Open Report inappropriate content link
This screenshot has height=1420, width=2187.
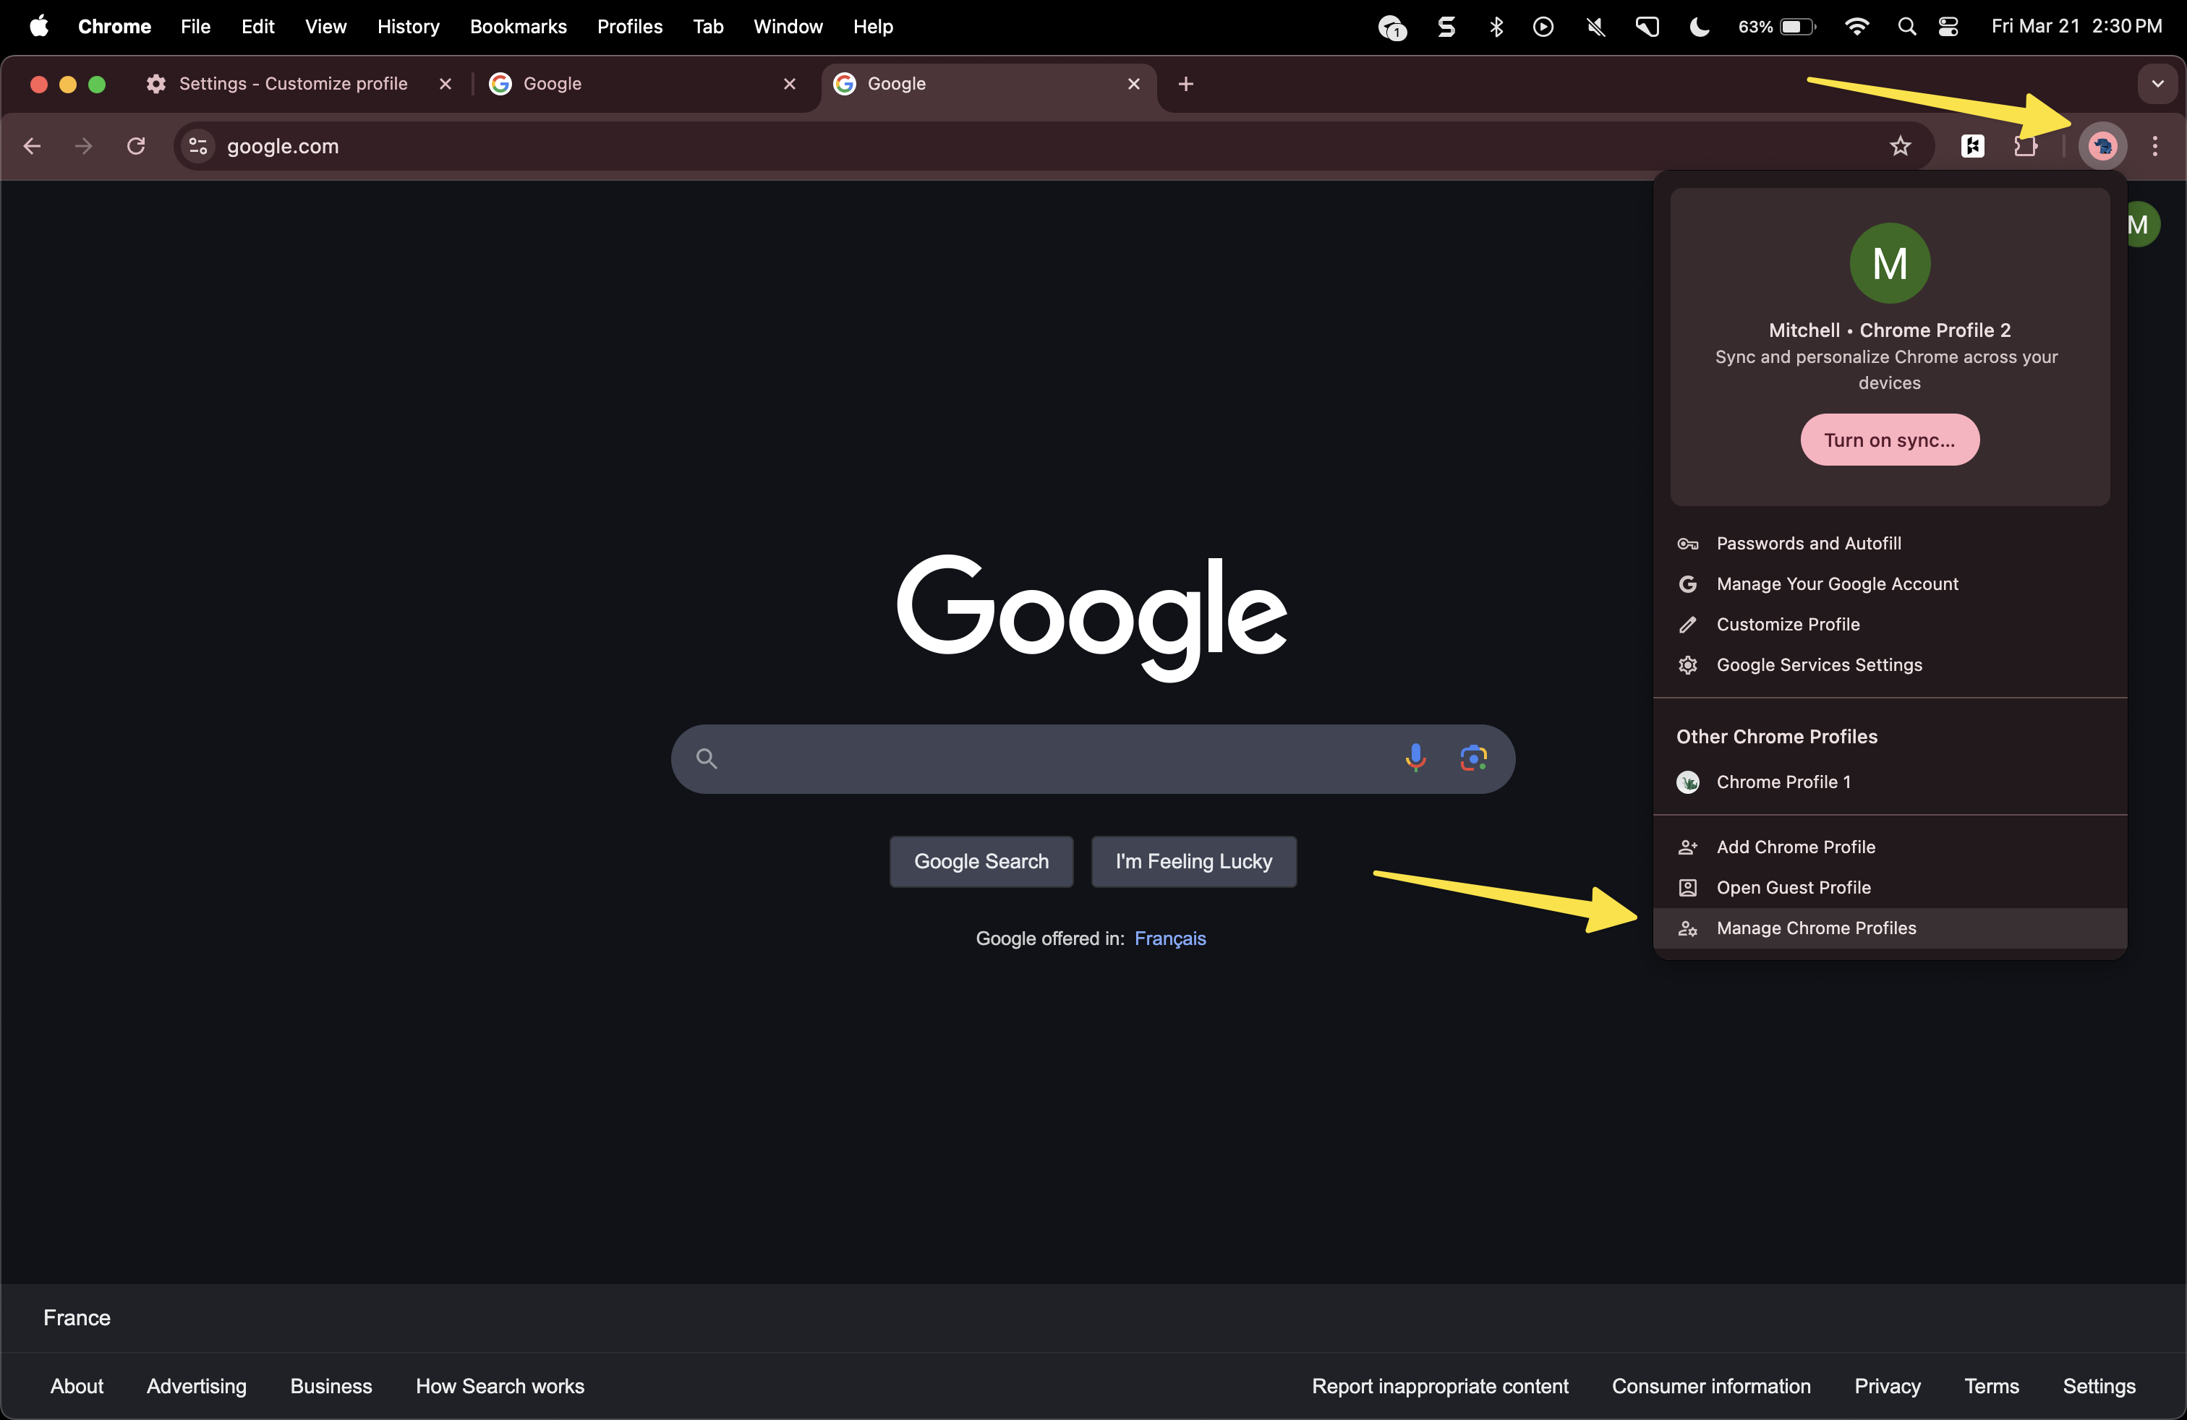(x=1440, y=1386)
